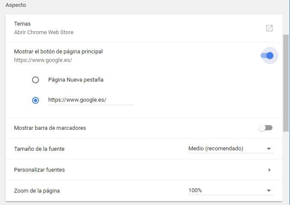Click the Tamaño de la fuente label
Viewport: 290px width, 205px height.
39,149
